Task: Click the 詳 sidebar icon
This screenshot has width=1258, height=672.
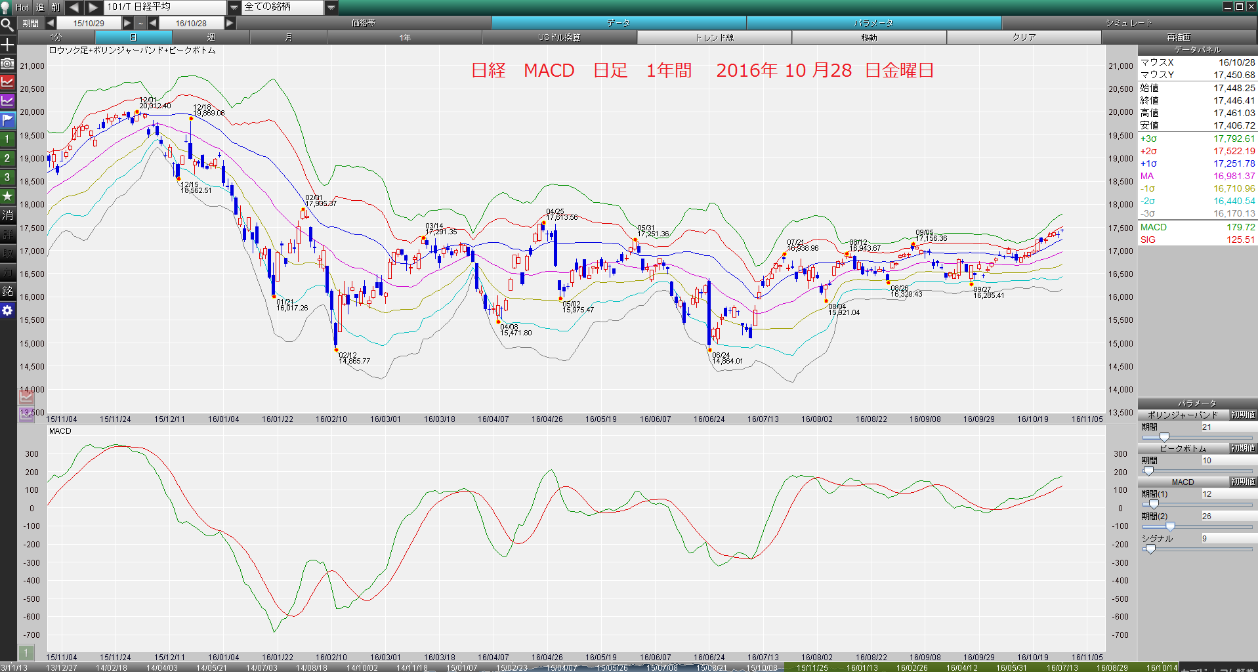Action: click(x=7, y=235)
